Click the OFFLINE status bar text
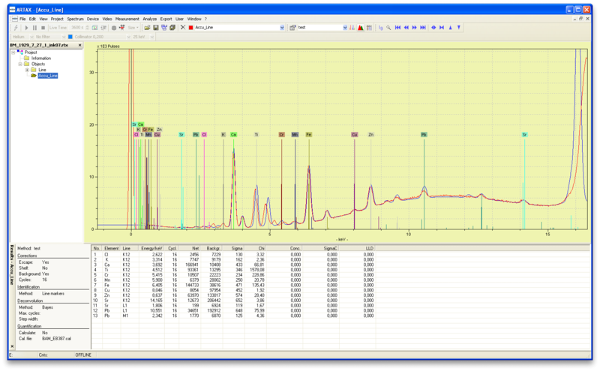The width and height of the screenshot is (600, 371). 83,355
